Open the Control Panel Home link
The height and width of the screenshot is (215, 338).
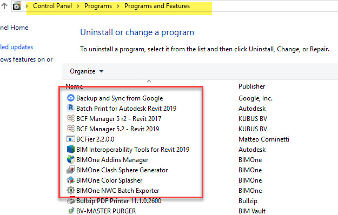click(14, 28)
